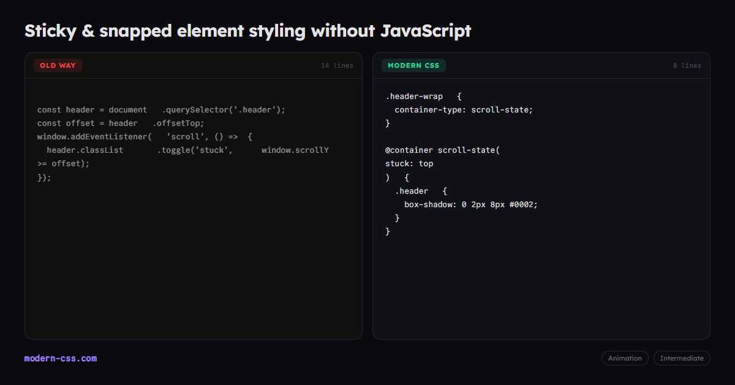The image size is (735, 385).
Task: Click the "stuck: top" line
Action: click(x=409, y=164)
